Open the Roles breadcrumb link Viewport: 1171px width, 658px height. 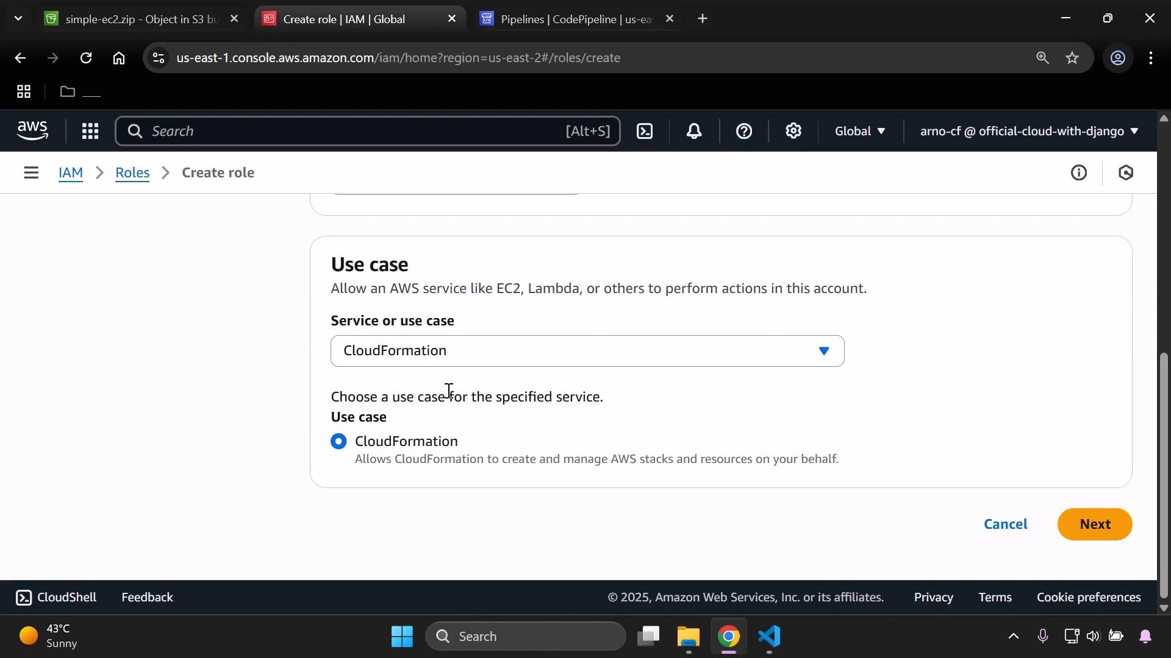pos(132,172)
